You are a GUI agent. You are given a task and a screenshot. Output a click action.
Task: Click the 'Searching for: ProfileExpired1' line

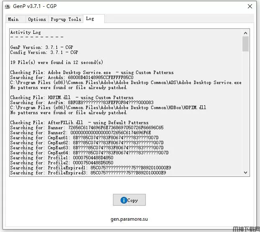90,168
